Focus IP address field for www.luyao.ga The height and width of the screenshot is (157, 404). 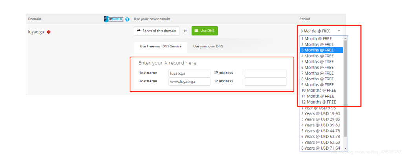click(x=265, y=82)
